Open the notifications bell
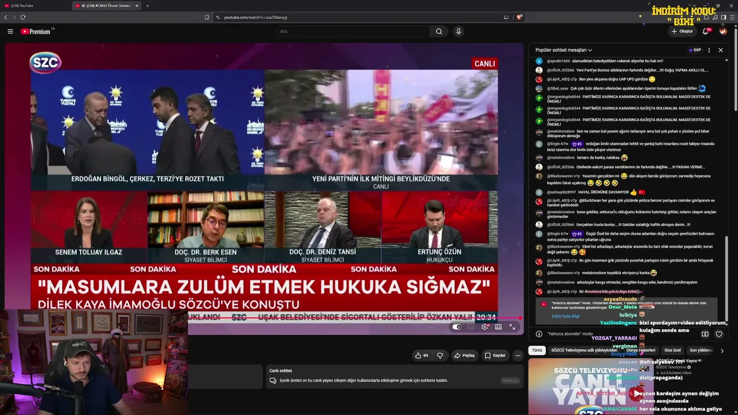The image size is (738, 415). click(x=706, y=32)
